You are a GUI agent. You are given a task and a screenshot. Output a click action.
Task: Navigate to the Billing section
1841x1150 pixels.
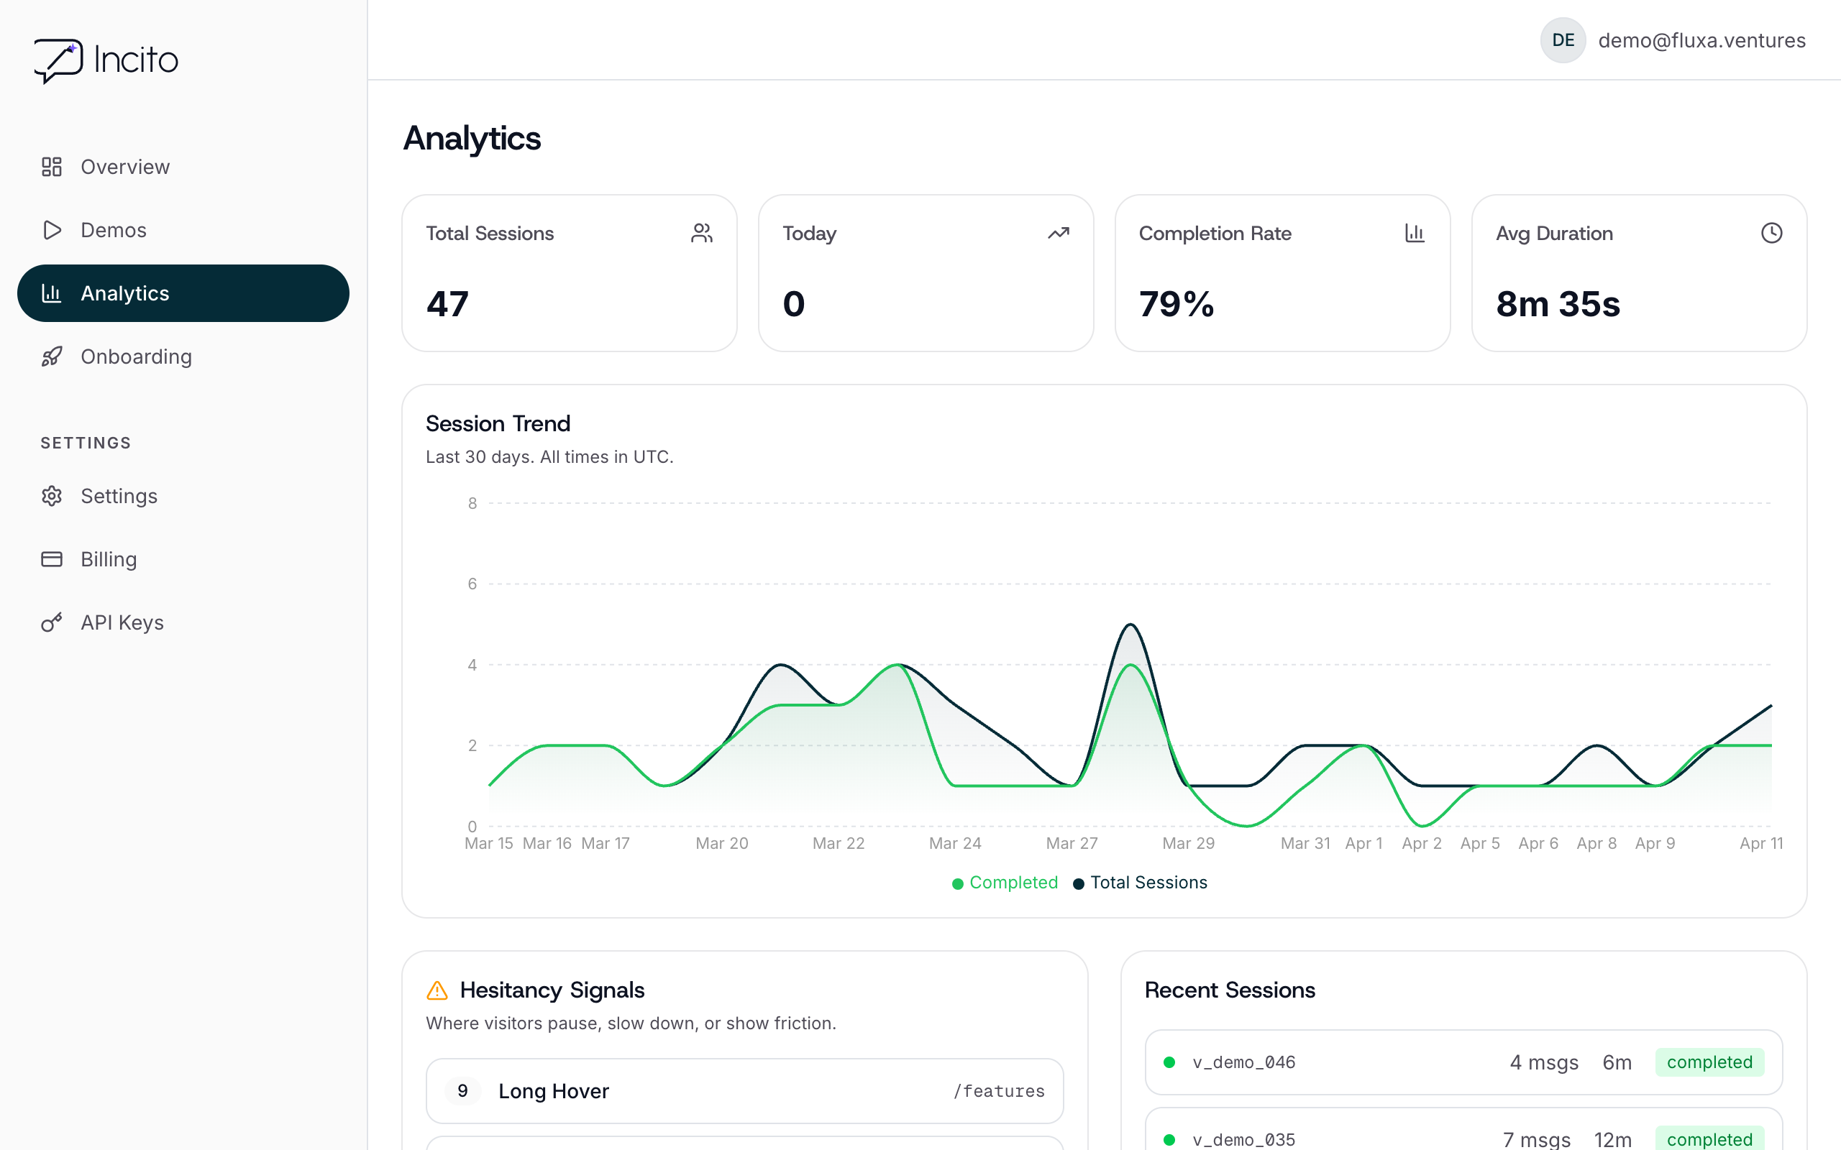click(109, 559)
